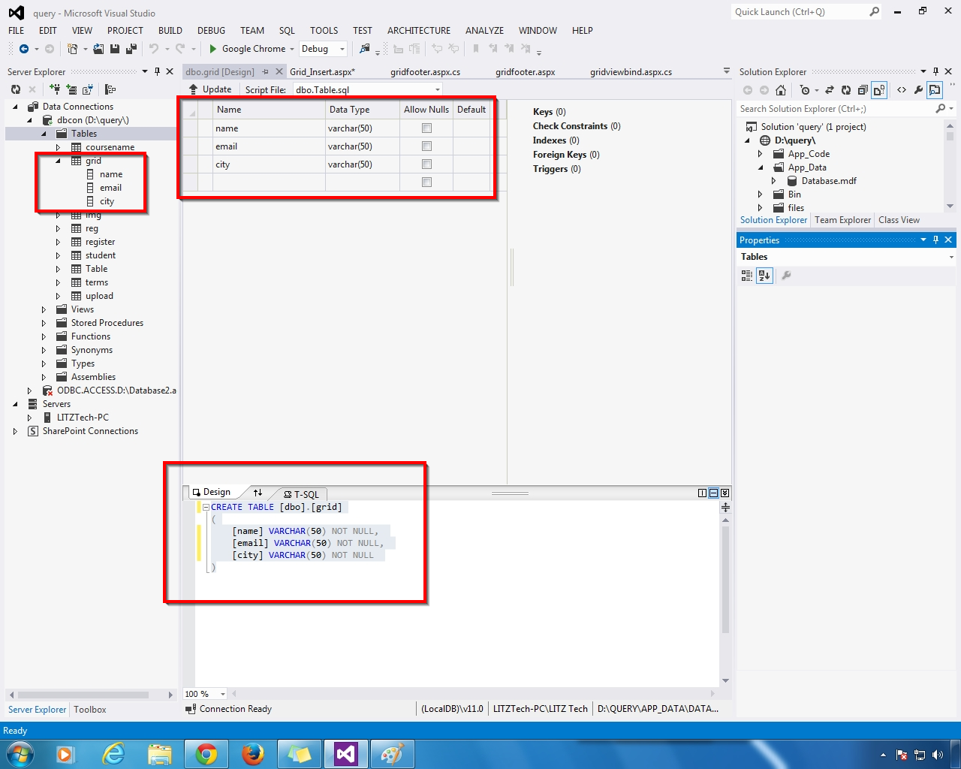Click the Open File toolbar icon
The image size is (961, 769).
point(98,49)
